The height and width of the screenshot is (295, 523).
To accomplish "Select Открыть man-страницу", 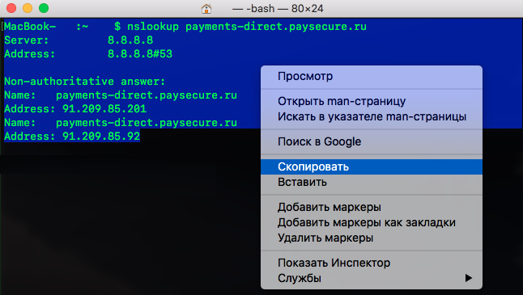I will pos(372,101).
